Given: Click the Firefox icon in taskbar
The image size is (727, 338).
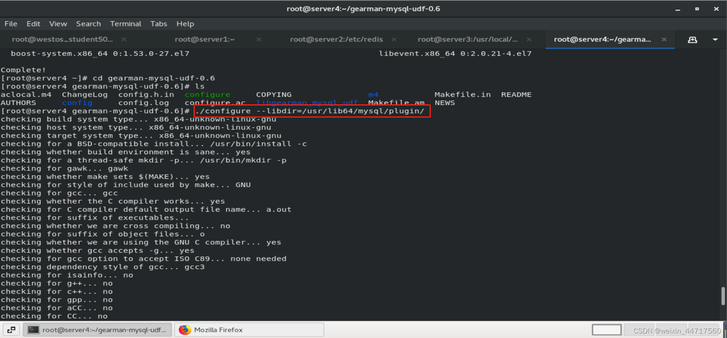Looking at the screenshot, I should click(x=185, y=330).
